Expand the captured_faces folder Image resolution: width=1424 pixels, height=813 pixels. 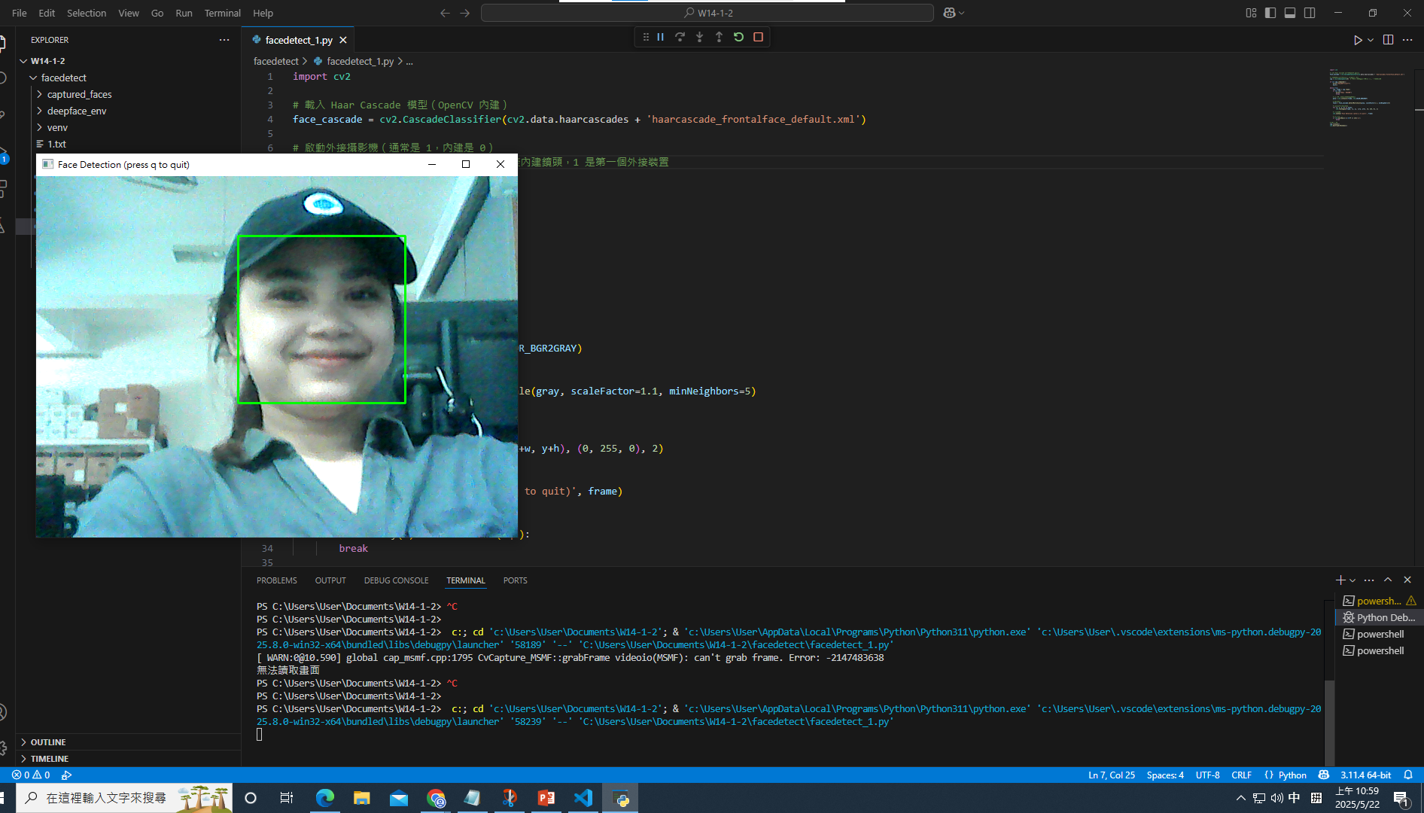(79, 94)
